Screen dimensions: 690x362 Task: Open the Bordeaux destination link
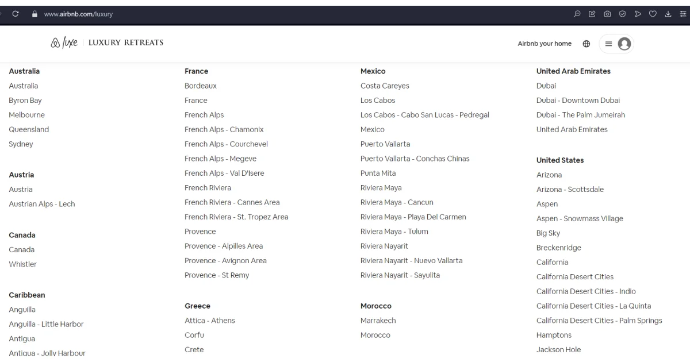click(201, 86)
